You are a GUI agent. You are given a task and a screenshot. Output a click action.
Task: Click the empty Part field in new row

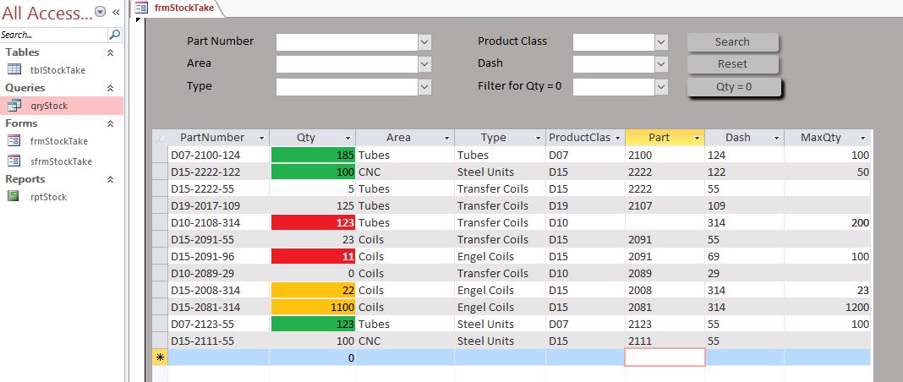point(665,357)
